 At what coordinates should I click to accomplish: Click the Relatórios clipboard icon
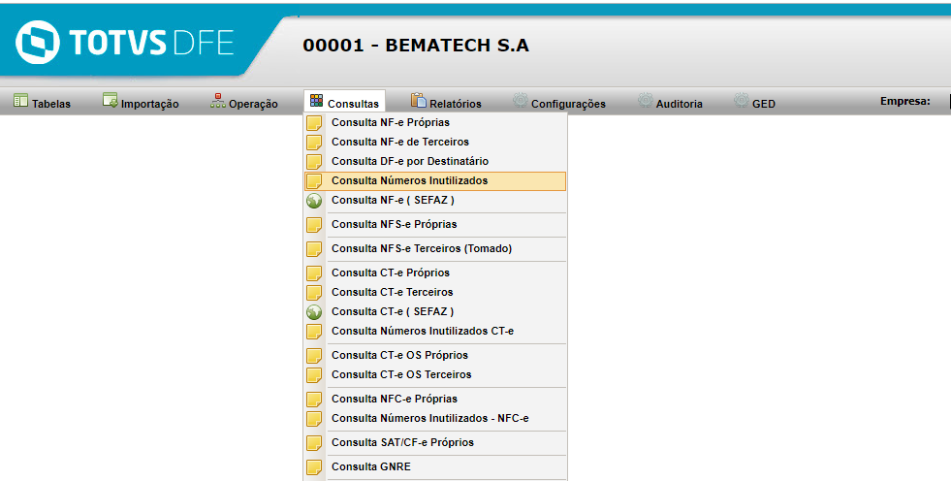click(419, 100)
